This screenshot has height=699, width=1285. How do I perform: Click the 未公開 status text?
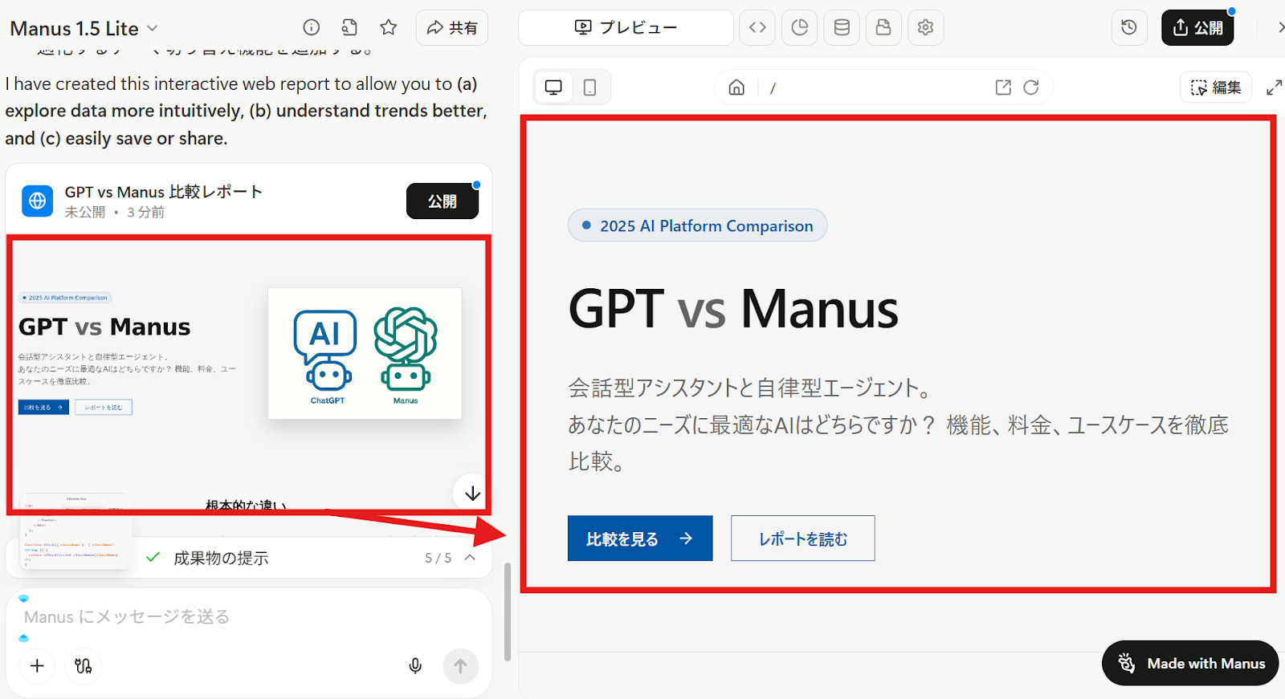(85, 212)
